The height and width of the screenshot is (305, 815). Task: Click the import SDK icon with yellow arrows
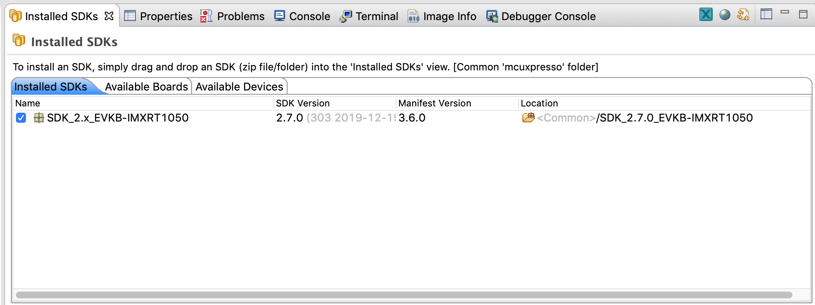tap(743, 15)
